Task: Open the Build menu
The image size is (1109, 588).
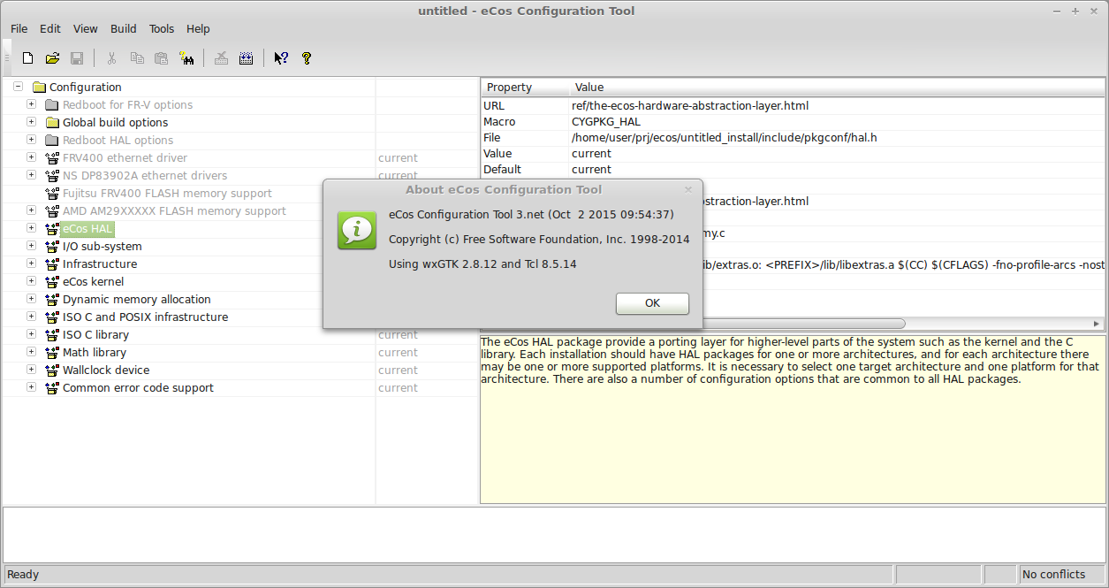Action: (x=124, y=29)
